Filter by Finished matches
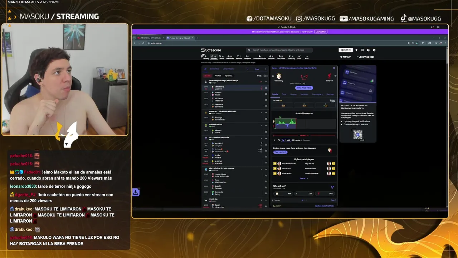458x258 pixels. pos(218,76)
